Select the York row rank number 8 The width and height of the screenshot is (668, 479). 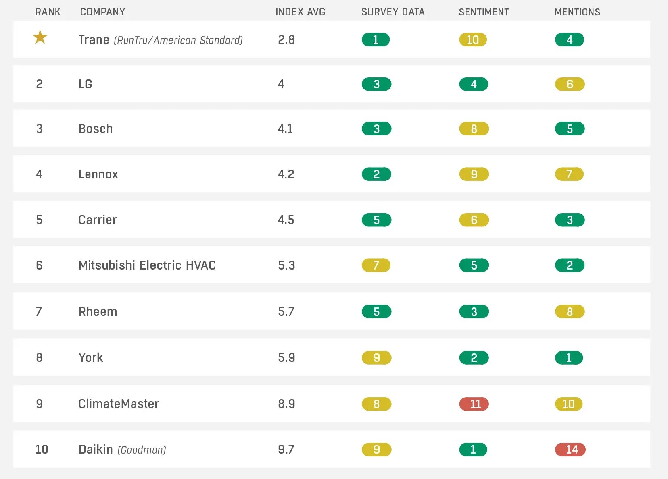tap(39, 357)
